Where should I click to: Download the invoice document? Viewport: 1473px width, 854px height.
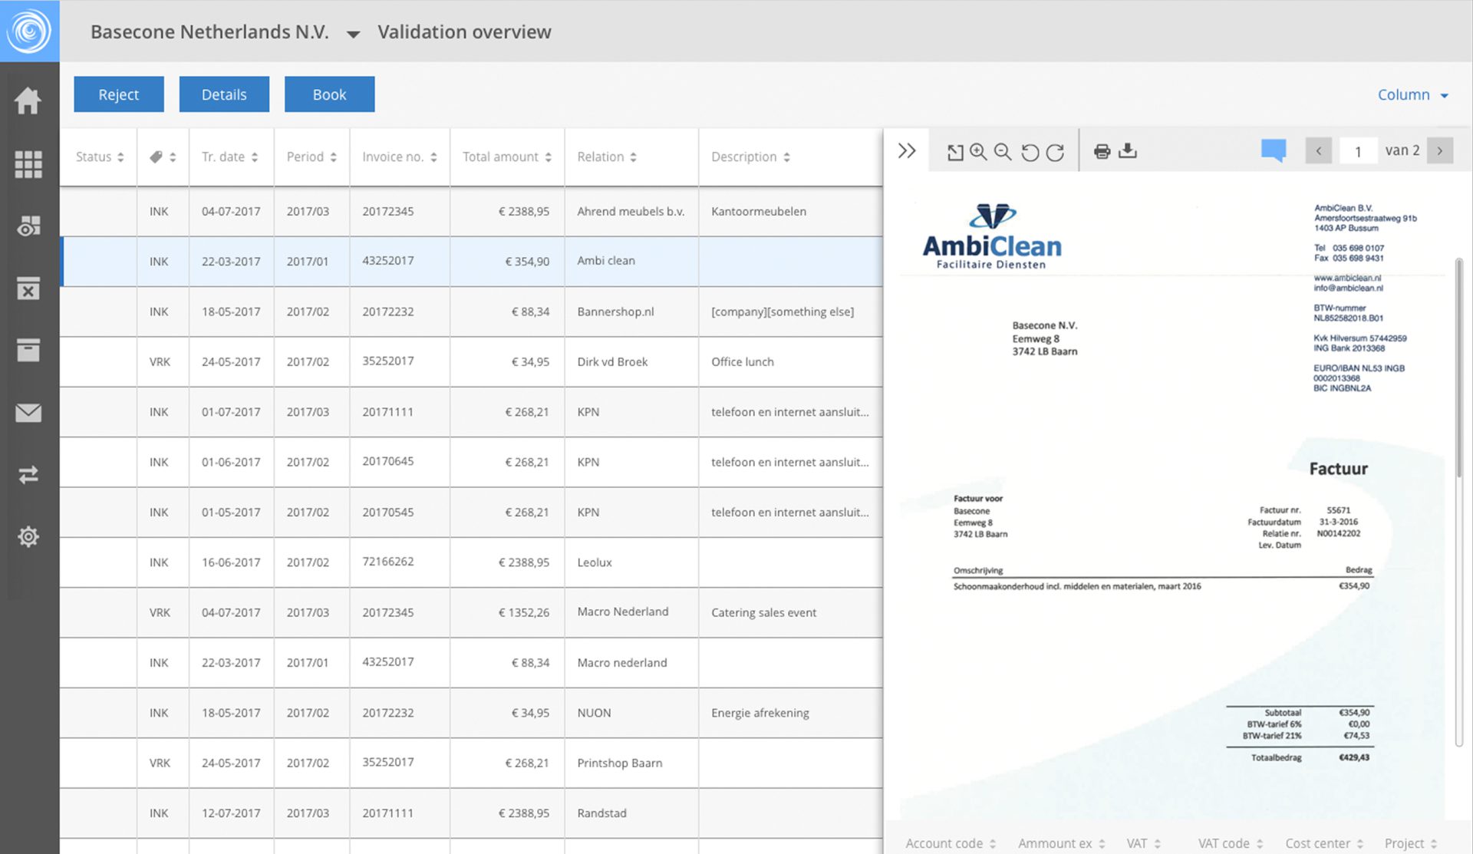(x=1128, y=150)
